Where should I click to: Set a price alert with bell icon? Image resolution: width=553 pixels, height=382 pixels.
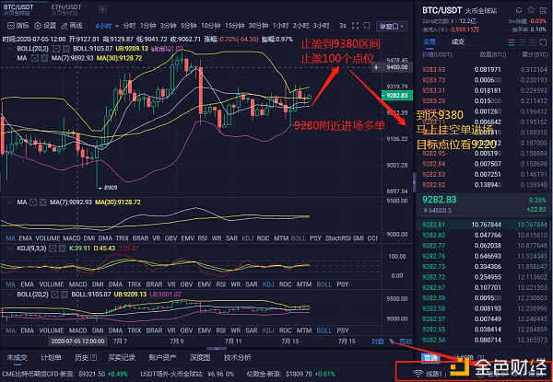click(519, 10)
